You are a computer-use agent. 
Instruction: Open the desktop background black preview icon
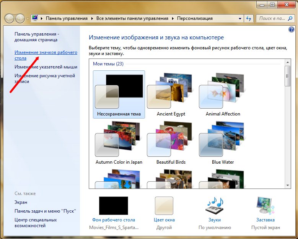(113, 206)
